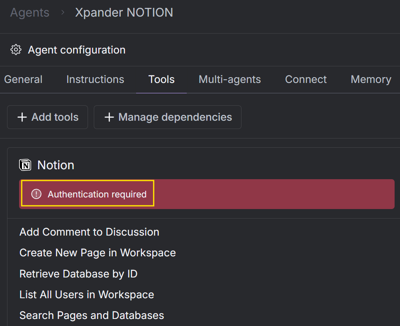Screen dimensions: 400x326
Task: Go to the Multi-agents tab
Action: [x=229, y=79]
